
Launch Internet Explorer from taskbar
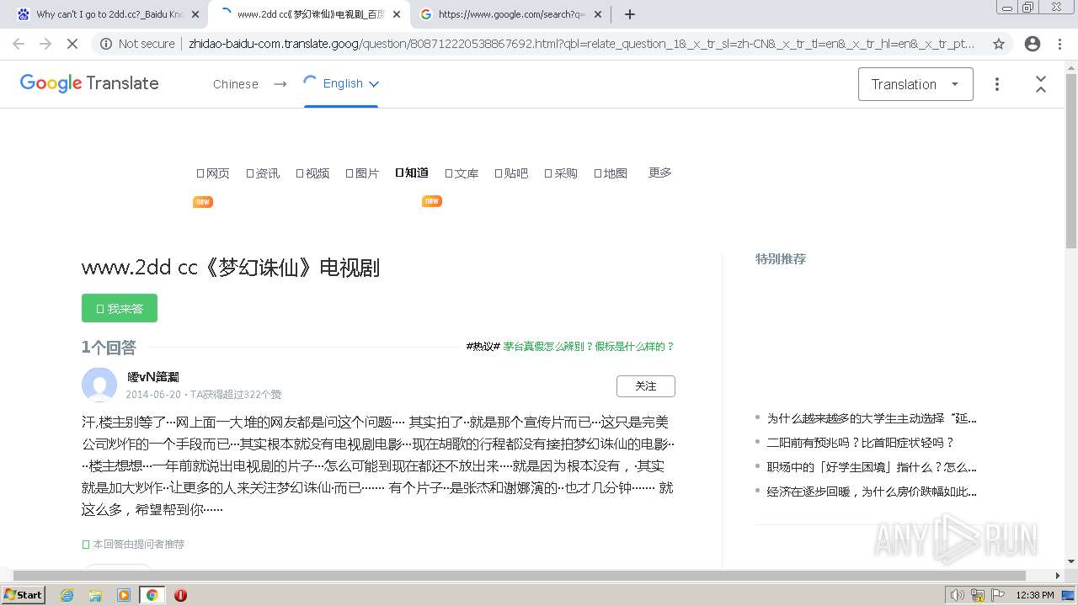tap(67, 595)
